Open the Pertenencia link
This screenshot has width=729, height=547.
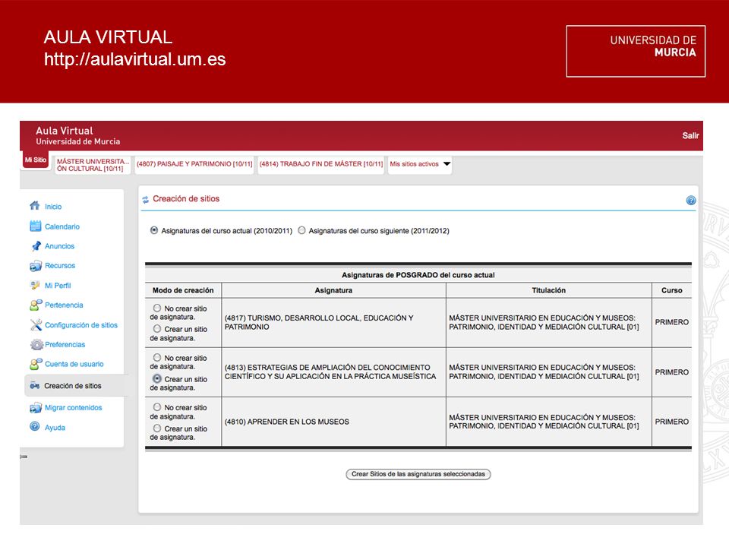[64, 305]
